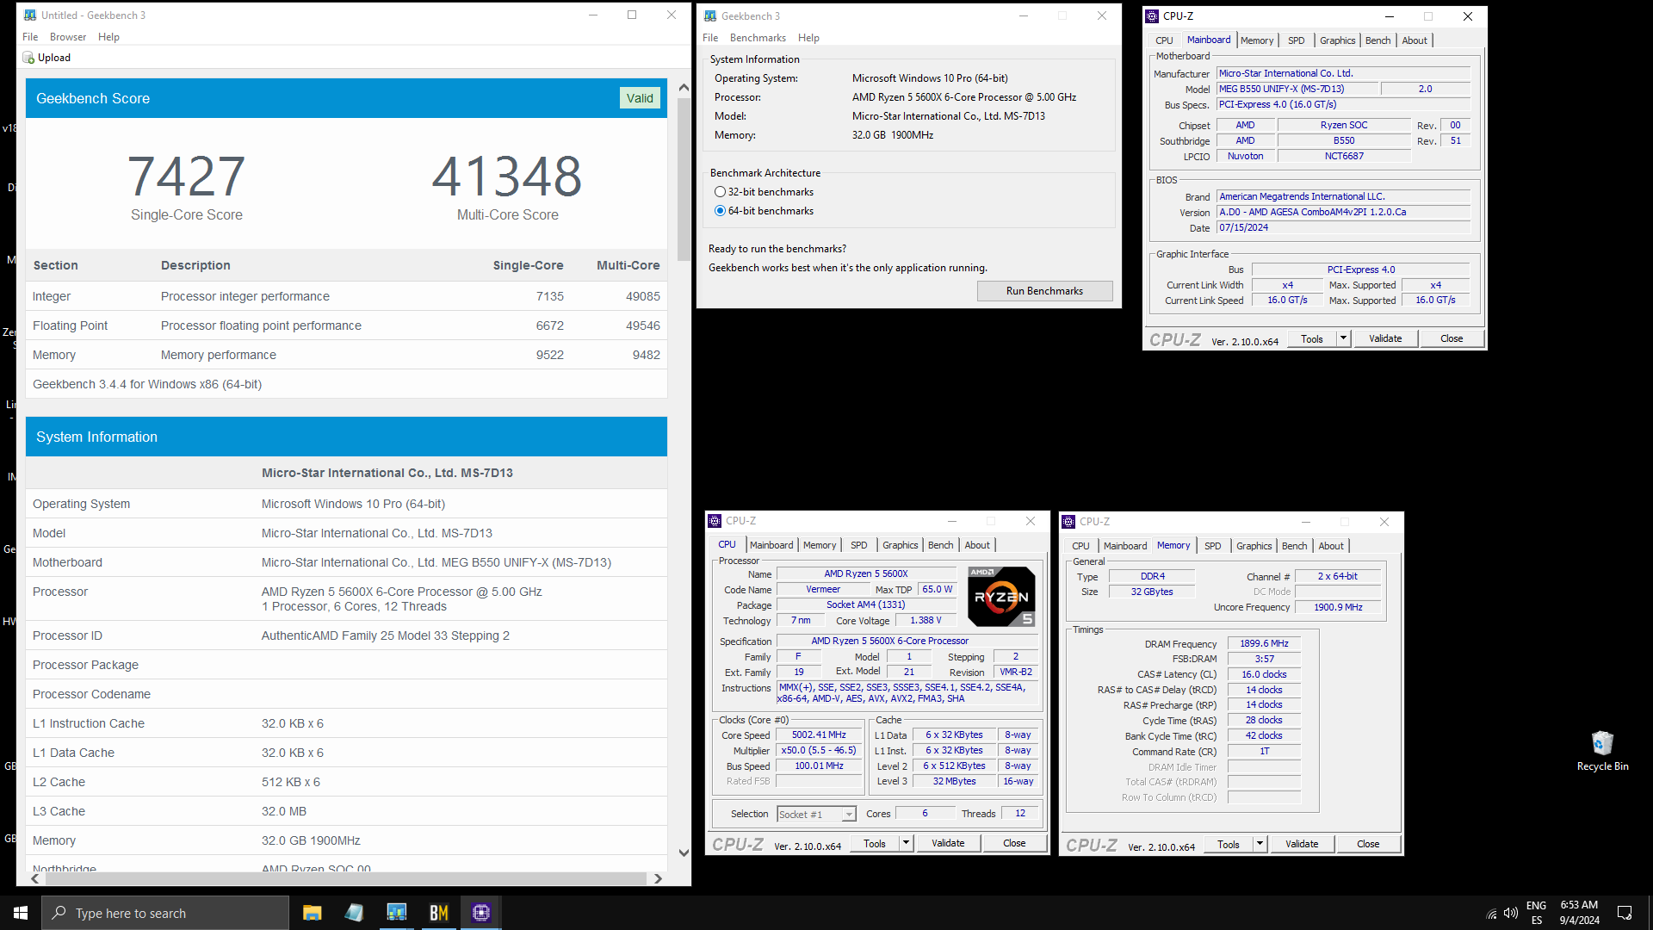Viewport: 1653px width, 930px height.
Task: Click Validate in Mainboard CPU-Z window
Action: (x=1385, y=338)
